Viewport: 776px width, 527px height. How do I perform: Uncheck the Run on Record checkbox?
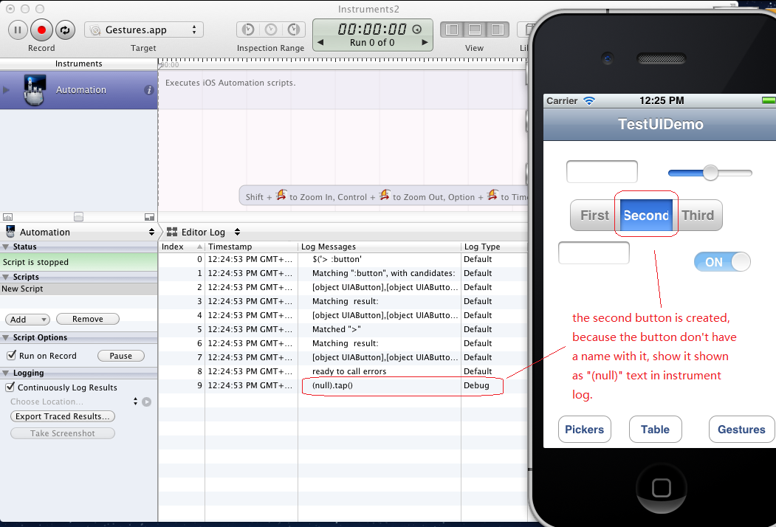coord(11,355)
